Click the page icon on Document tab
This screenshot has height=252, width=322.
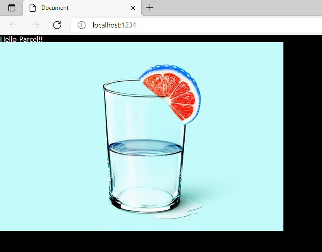[33, 8]
